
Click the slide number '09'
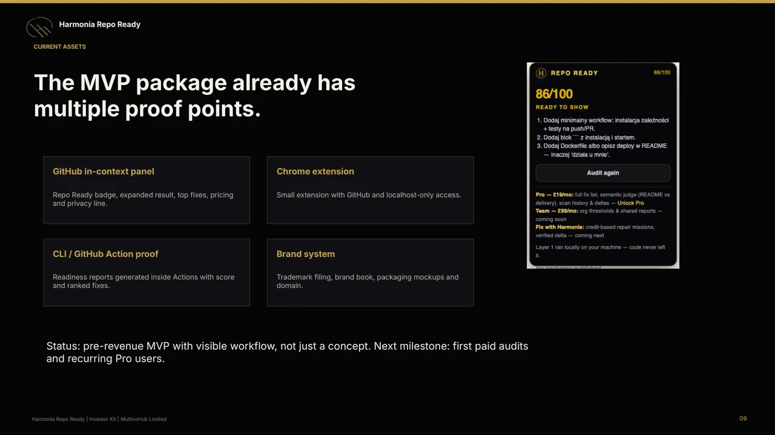click(743, 419)
